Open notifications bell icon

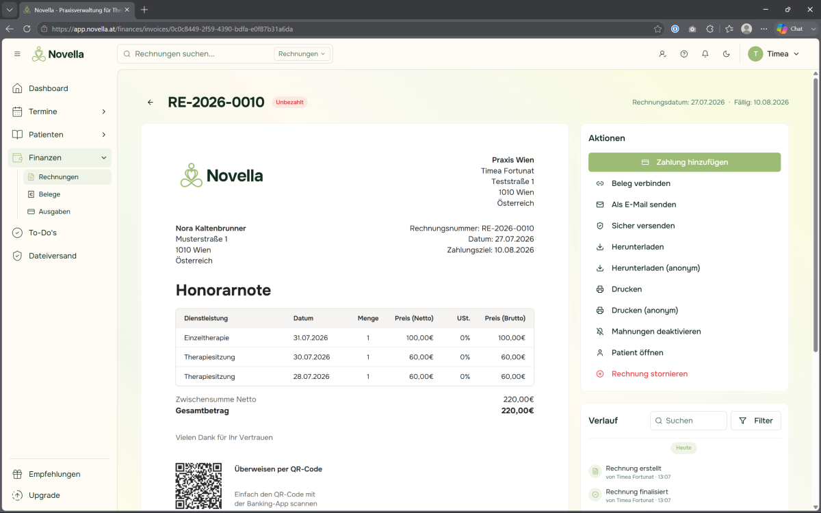point(705,54)
